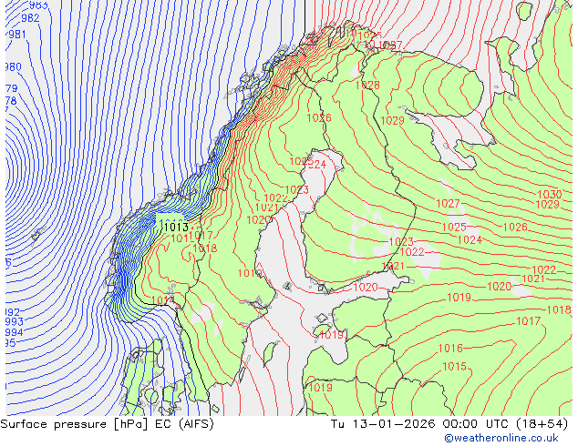Image resolution: width=578 pixels, height=446 pixels.
Task: Click the 1015 isobar label
Action: 455,367
